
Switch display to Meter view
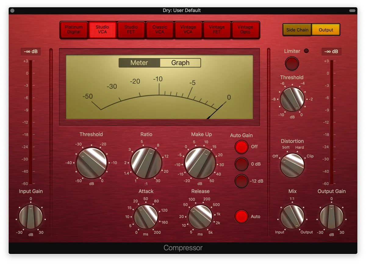point(139,63)
